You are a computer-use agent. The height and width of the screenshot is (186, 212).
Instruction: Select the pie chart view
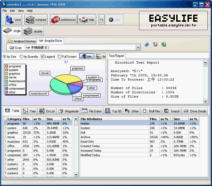click(x=87, y=56)
